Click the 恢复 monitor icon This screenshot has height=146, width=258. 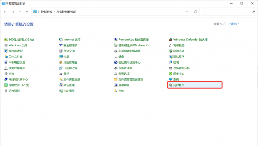coord(61,57)
